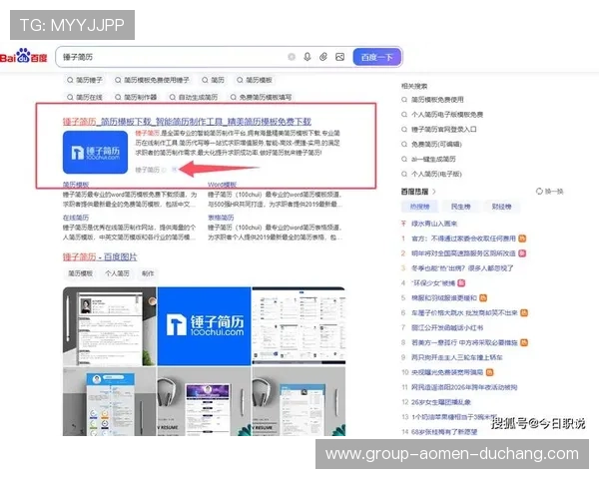Click related search ai一键生成简历
The image size is (599, 479).
click(433, 160)
